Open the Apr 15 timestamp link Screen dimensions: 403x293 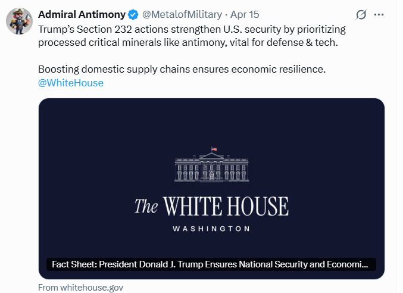pyautogui.click(x=244, y=14)
